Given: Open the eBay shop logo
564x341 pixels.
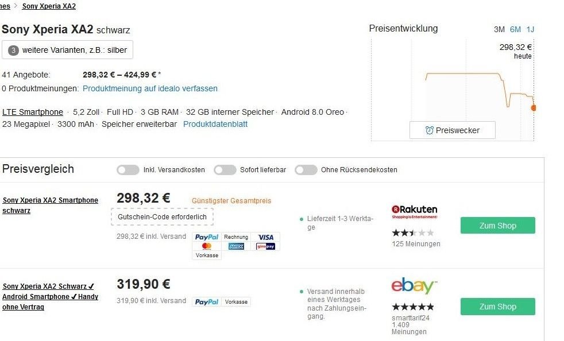Looking at the screenshot, I should click(x=414, y=286).
